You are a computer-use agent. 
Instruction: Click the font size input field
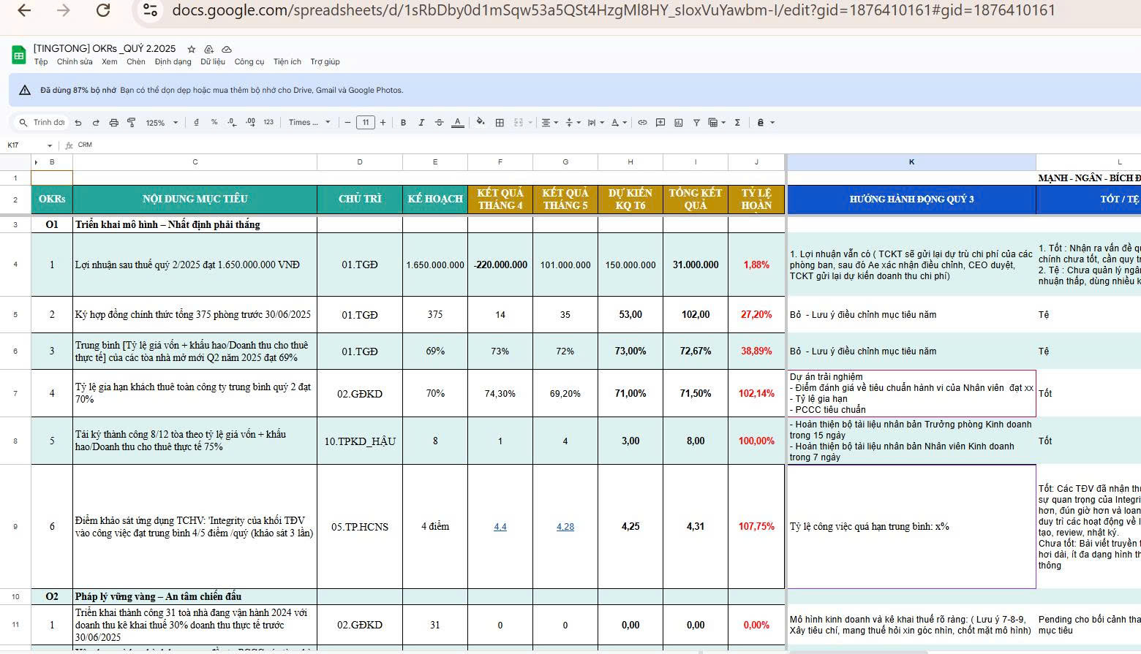point(365,123)
